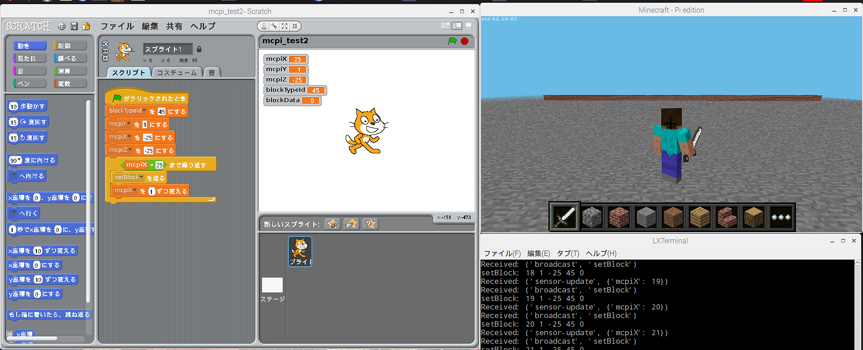Switch to the コスチューム tab
Image resolution: width=863 pixels, height=350 pixels.
(x=177, y=72)
